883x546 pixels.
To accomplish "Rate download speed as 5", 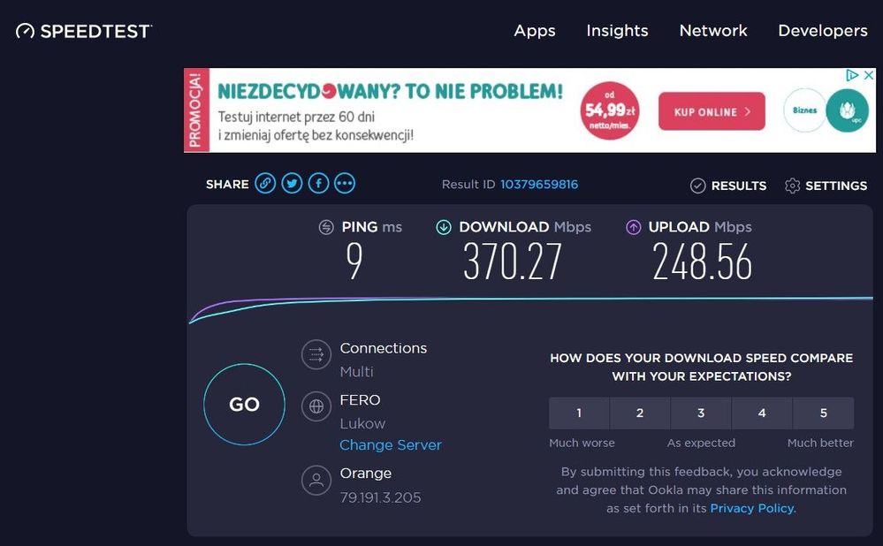I will pos(823,413).
